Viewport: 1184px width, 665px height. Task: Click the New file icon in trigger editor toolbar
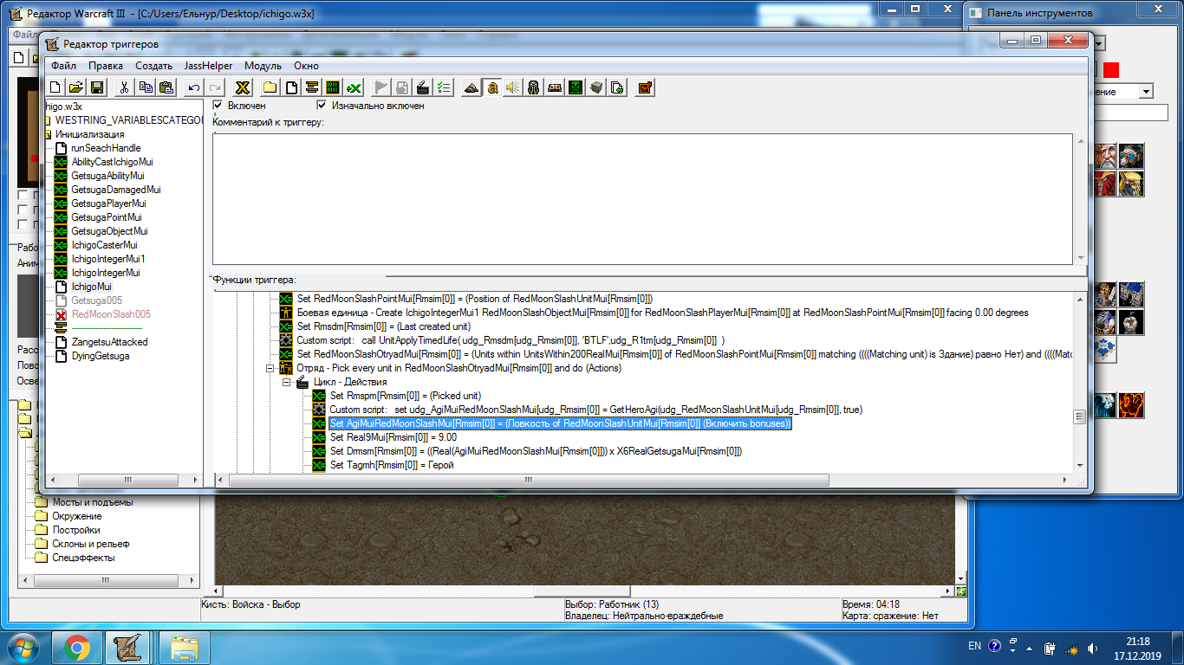pyautogui.click(x=55, y=87)
